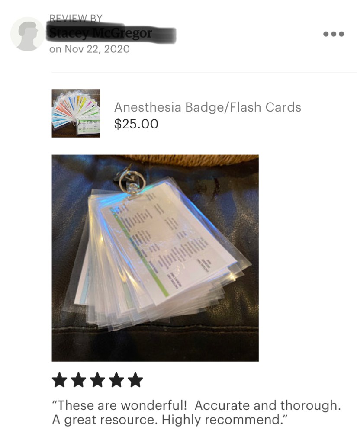Click the "Accurate and thorough." sentence

click(267, 405)
